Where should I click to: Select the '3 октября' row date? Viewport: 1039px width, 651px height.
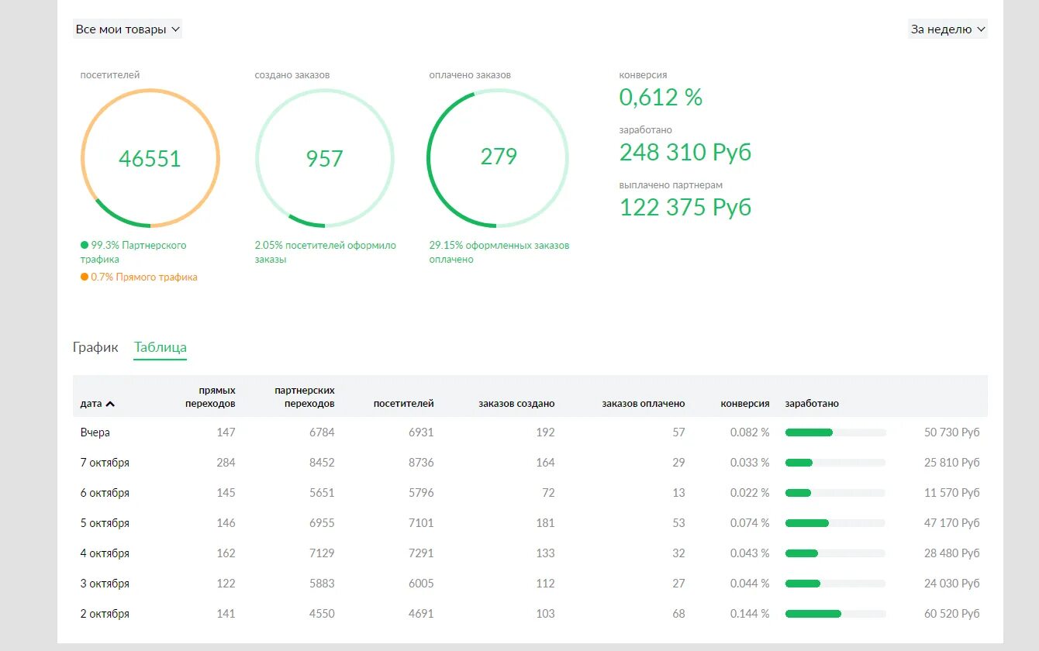click(x=105, y=584)
